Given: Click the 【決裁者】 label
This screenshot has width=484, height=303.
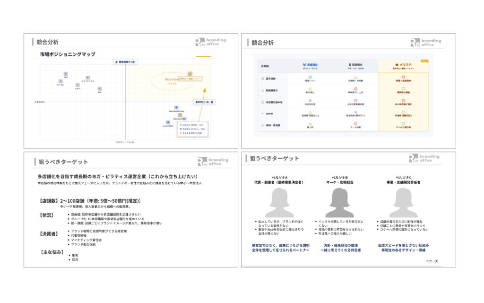Looking at the screenshot, I should point(49,234).
